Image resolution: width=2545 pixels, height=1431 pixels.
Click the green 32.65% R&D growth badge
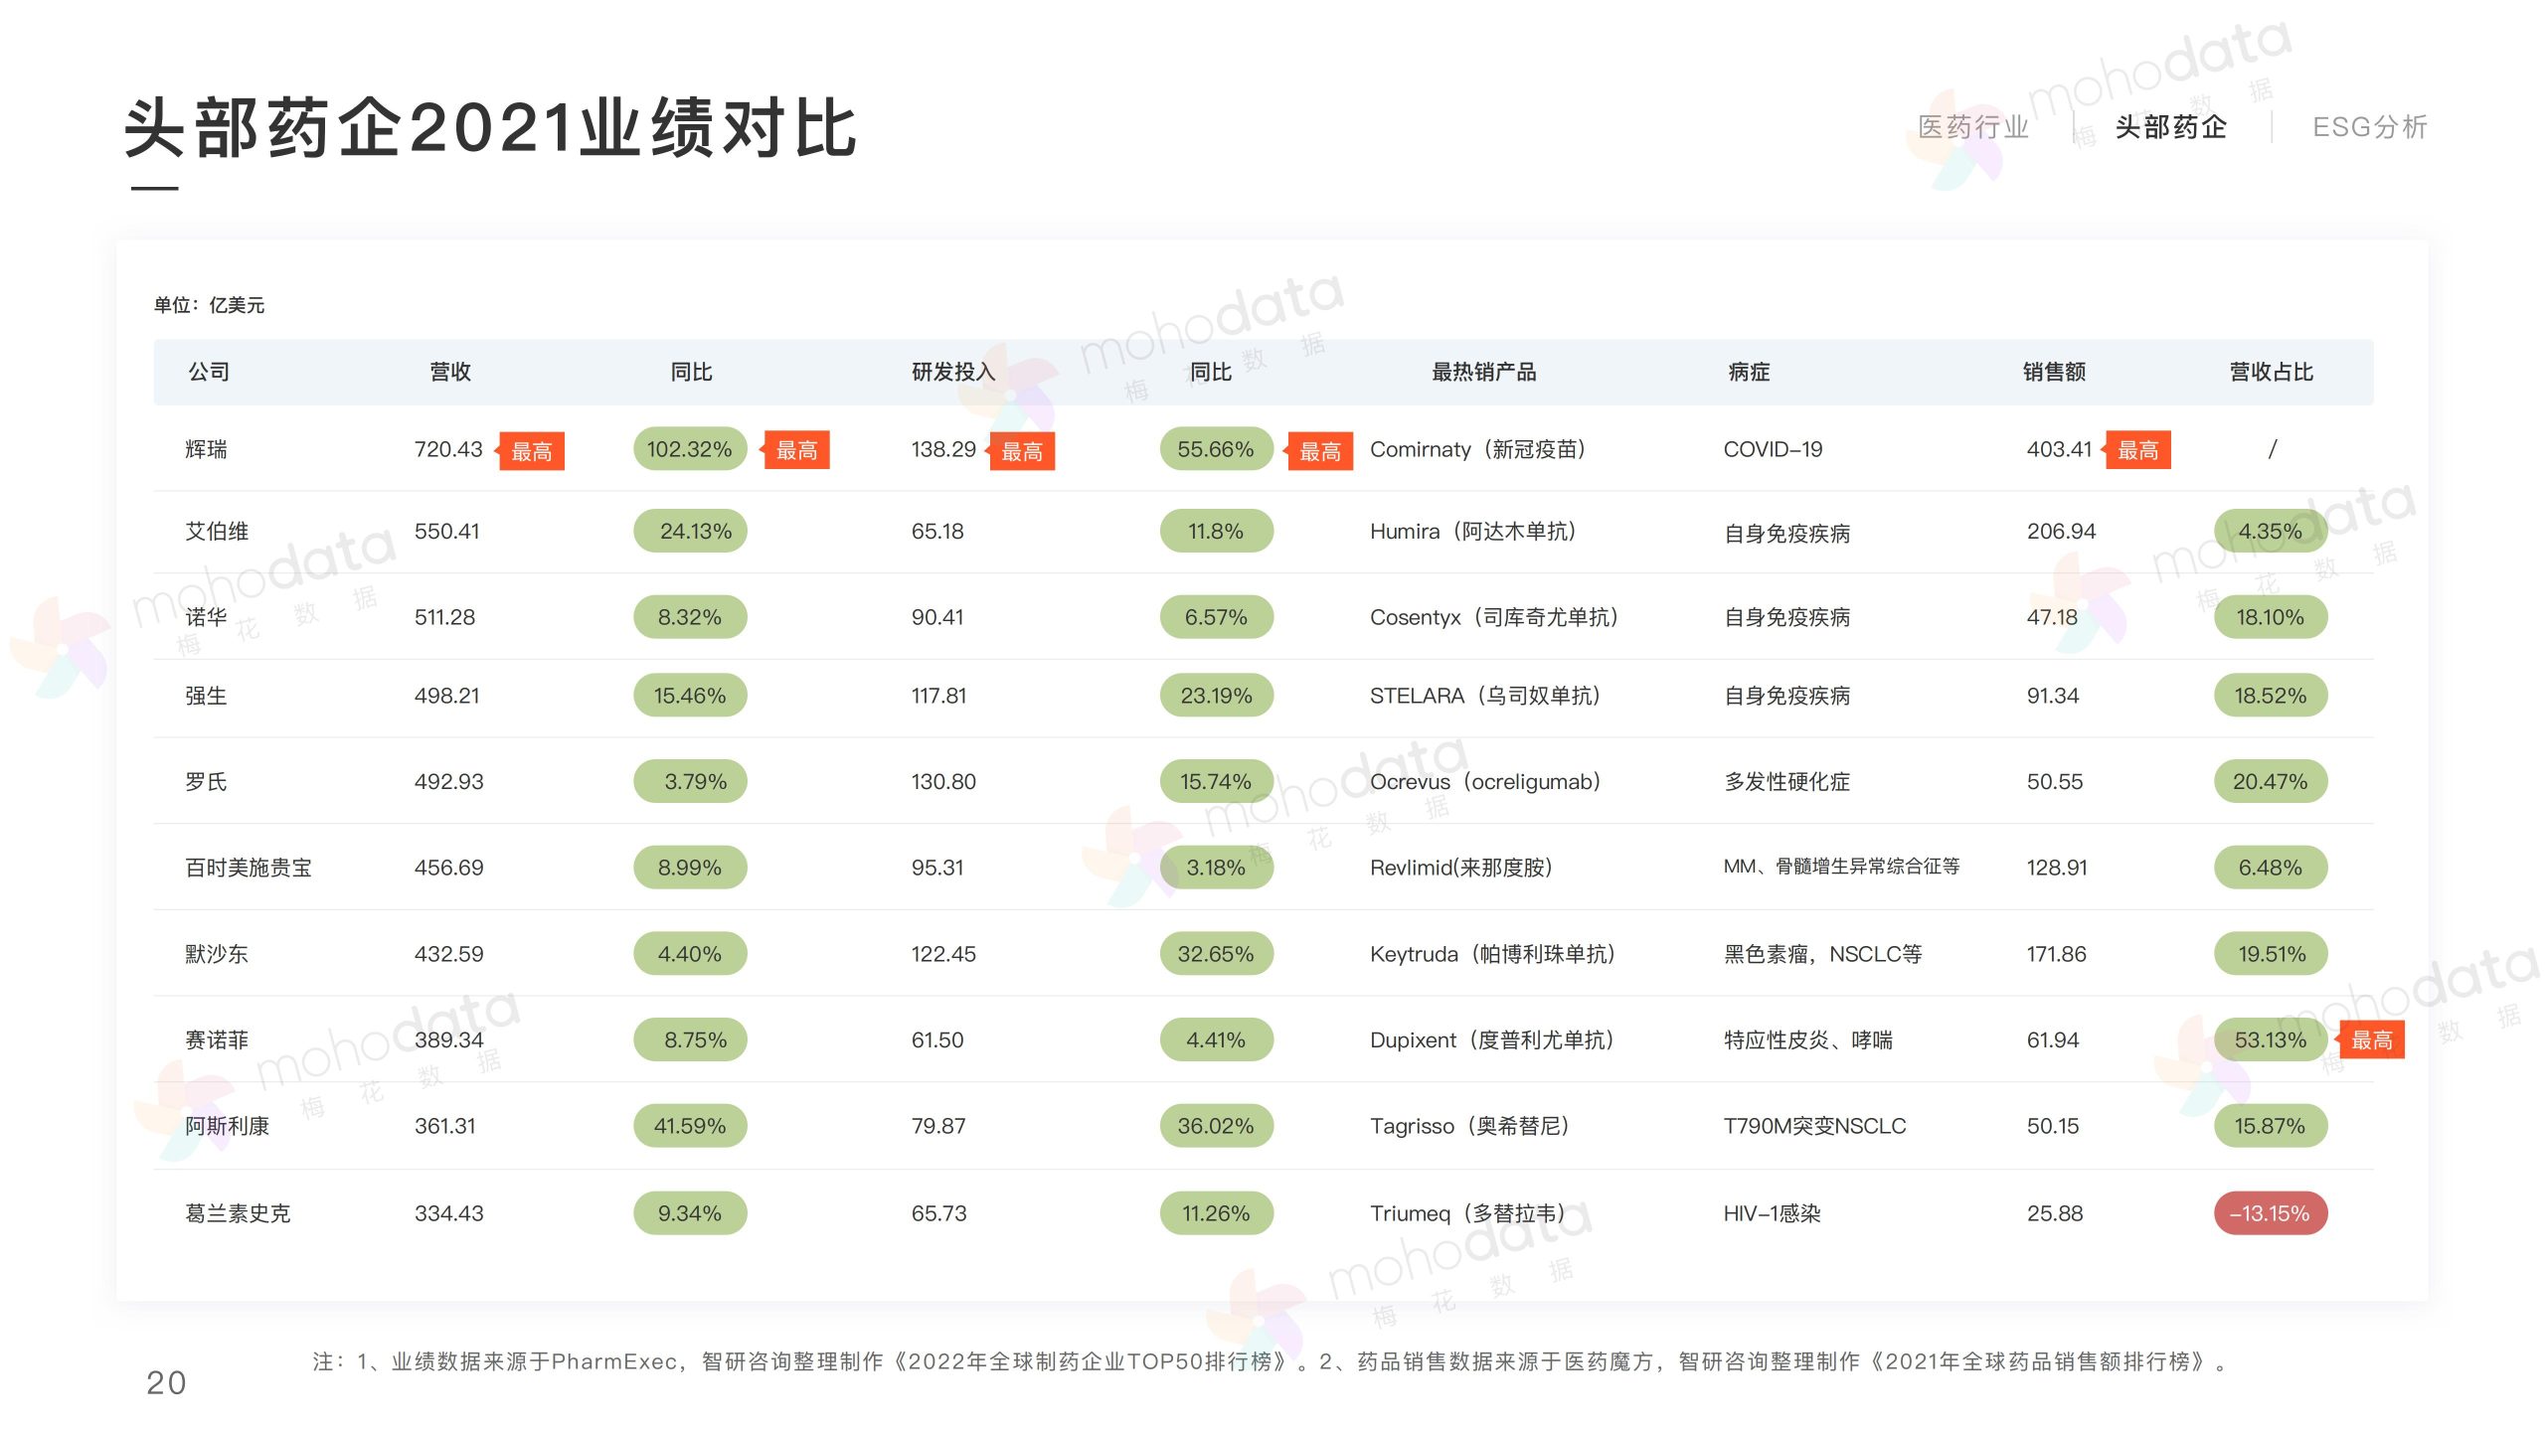[1216, 954]
